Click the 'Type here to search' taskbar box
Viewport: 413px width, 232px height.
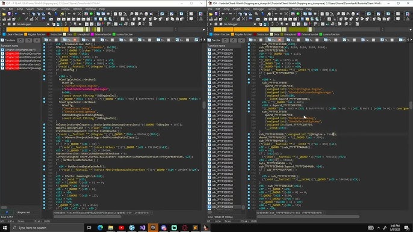pyautogui.click(x=47, y=228)
